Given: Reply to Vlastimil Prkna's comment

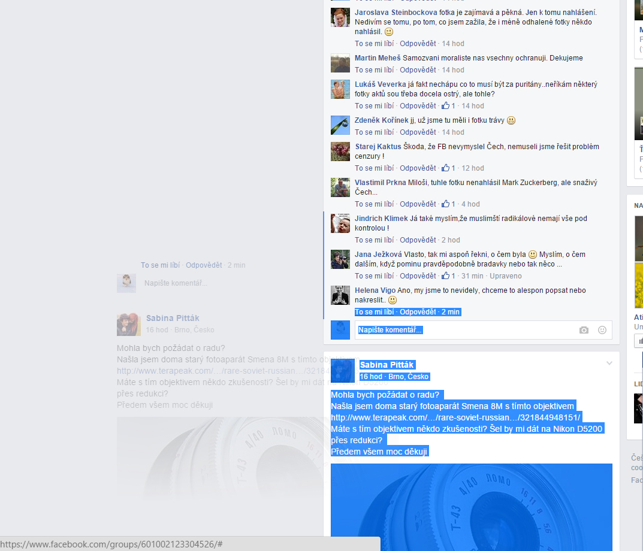Looking at the screenshot, I should [x=418, y=204].
